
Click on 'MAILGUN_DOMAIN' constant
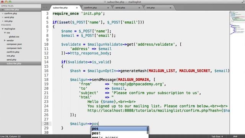pyautogui.click(x=133, y=80)
